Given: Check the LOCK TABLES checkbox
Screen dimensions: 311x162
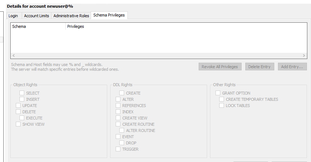Looking at the screenshot, I should tap(221, 105).
